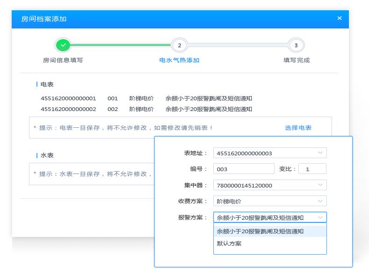Click the 房间信息填写 step label

63,60
